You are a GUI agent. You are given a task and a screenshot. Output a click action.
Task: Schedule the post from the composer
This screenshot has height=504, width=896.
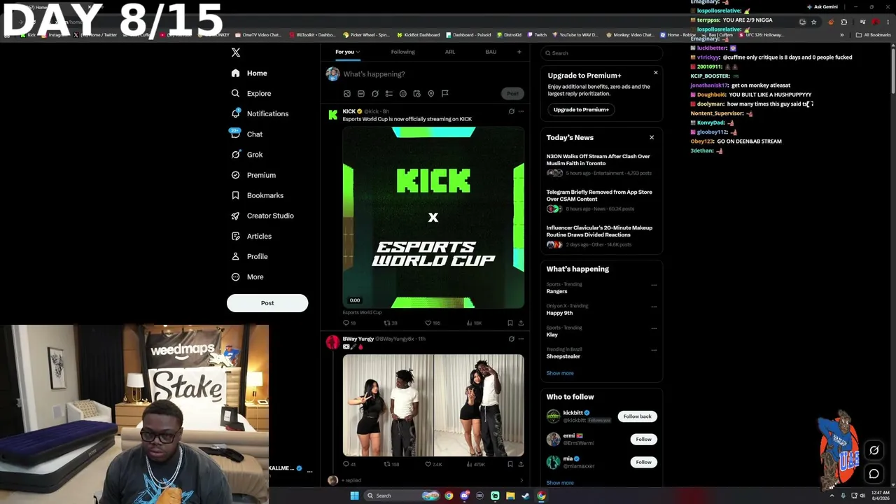[x=416, y=94]
